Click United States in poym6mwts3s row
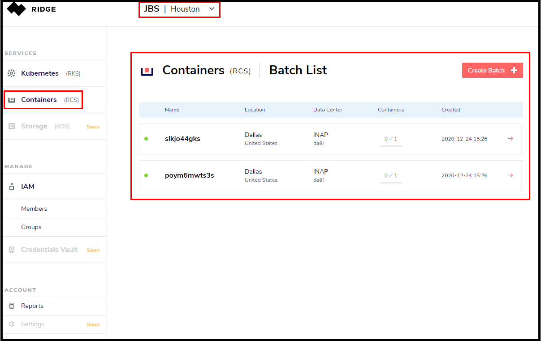The width and height of the screenshot is (541, 341). [261, 180]
